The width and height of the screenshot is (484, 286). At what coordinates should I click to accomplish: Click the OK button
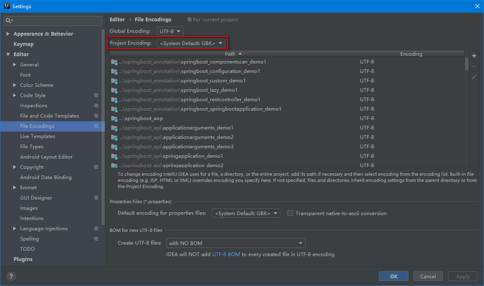pyautogui.click(x=394, y=276)
